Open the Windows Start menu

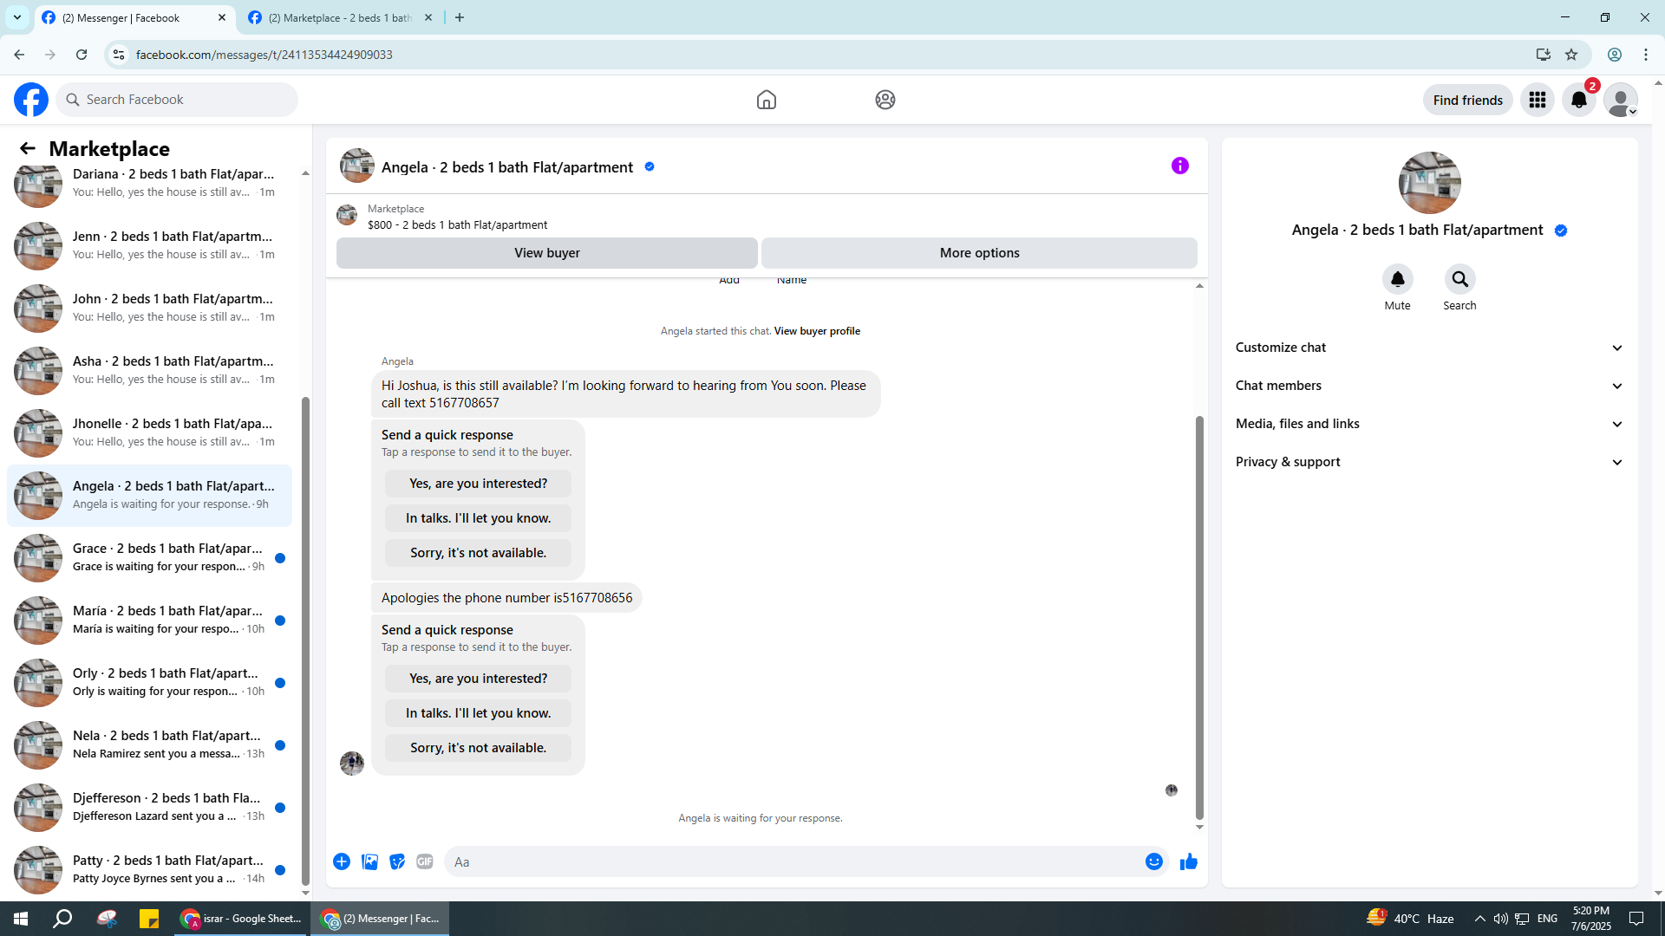21,919
